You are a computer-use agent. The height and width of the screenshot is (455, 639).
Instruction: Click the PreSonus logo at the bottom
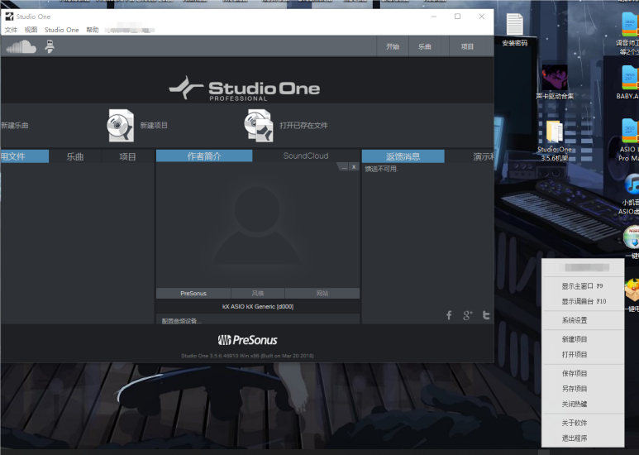247,340
